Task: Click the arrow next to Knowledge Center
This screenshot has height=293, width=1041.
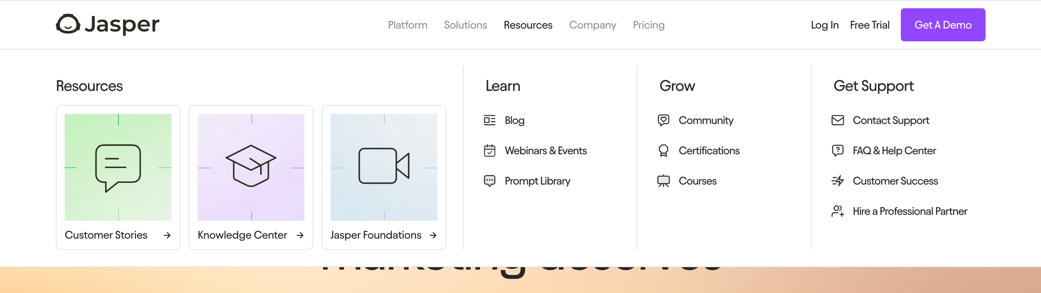Action: point(300,235)
